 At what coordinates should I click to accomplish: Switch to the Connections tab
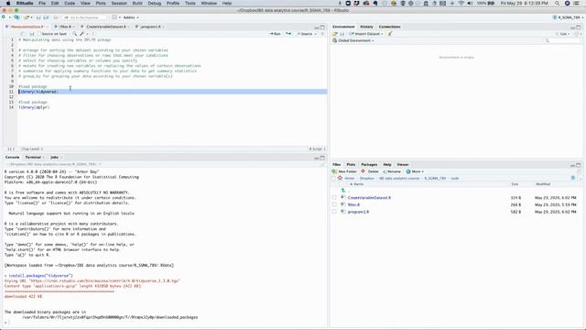tap(389, 27)
